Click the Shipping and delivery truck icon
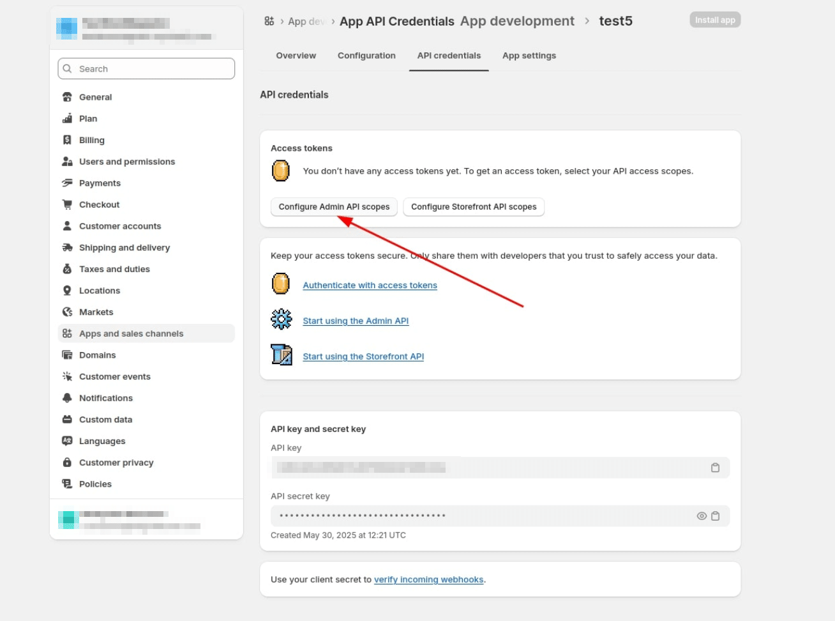The image size is (835, 621). pyautogui.click(x=67, y=248)
